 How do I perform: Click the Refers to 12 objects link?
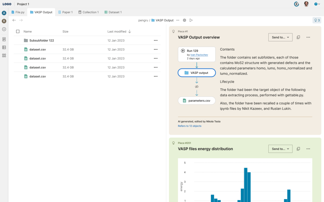[190, 126]
